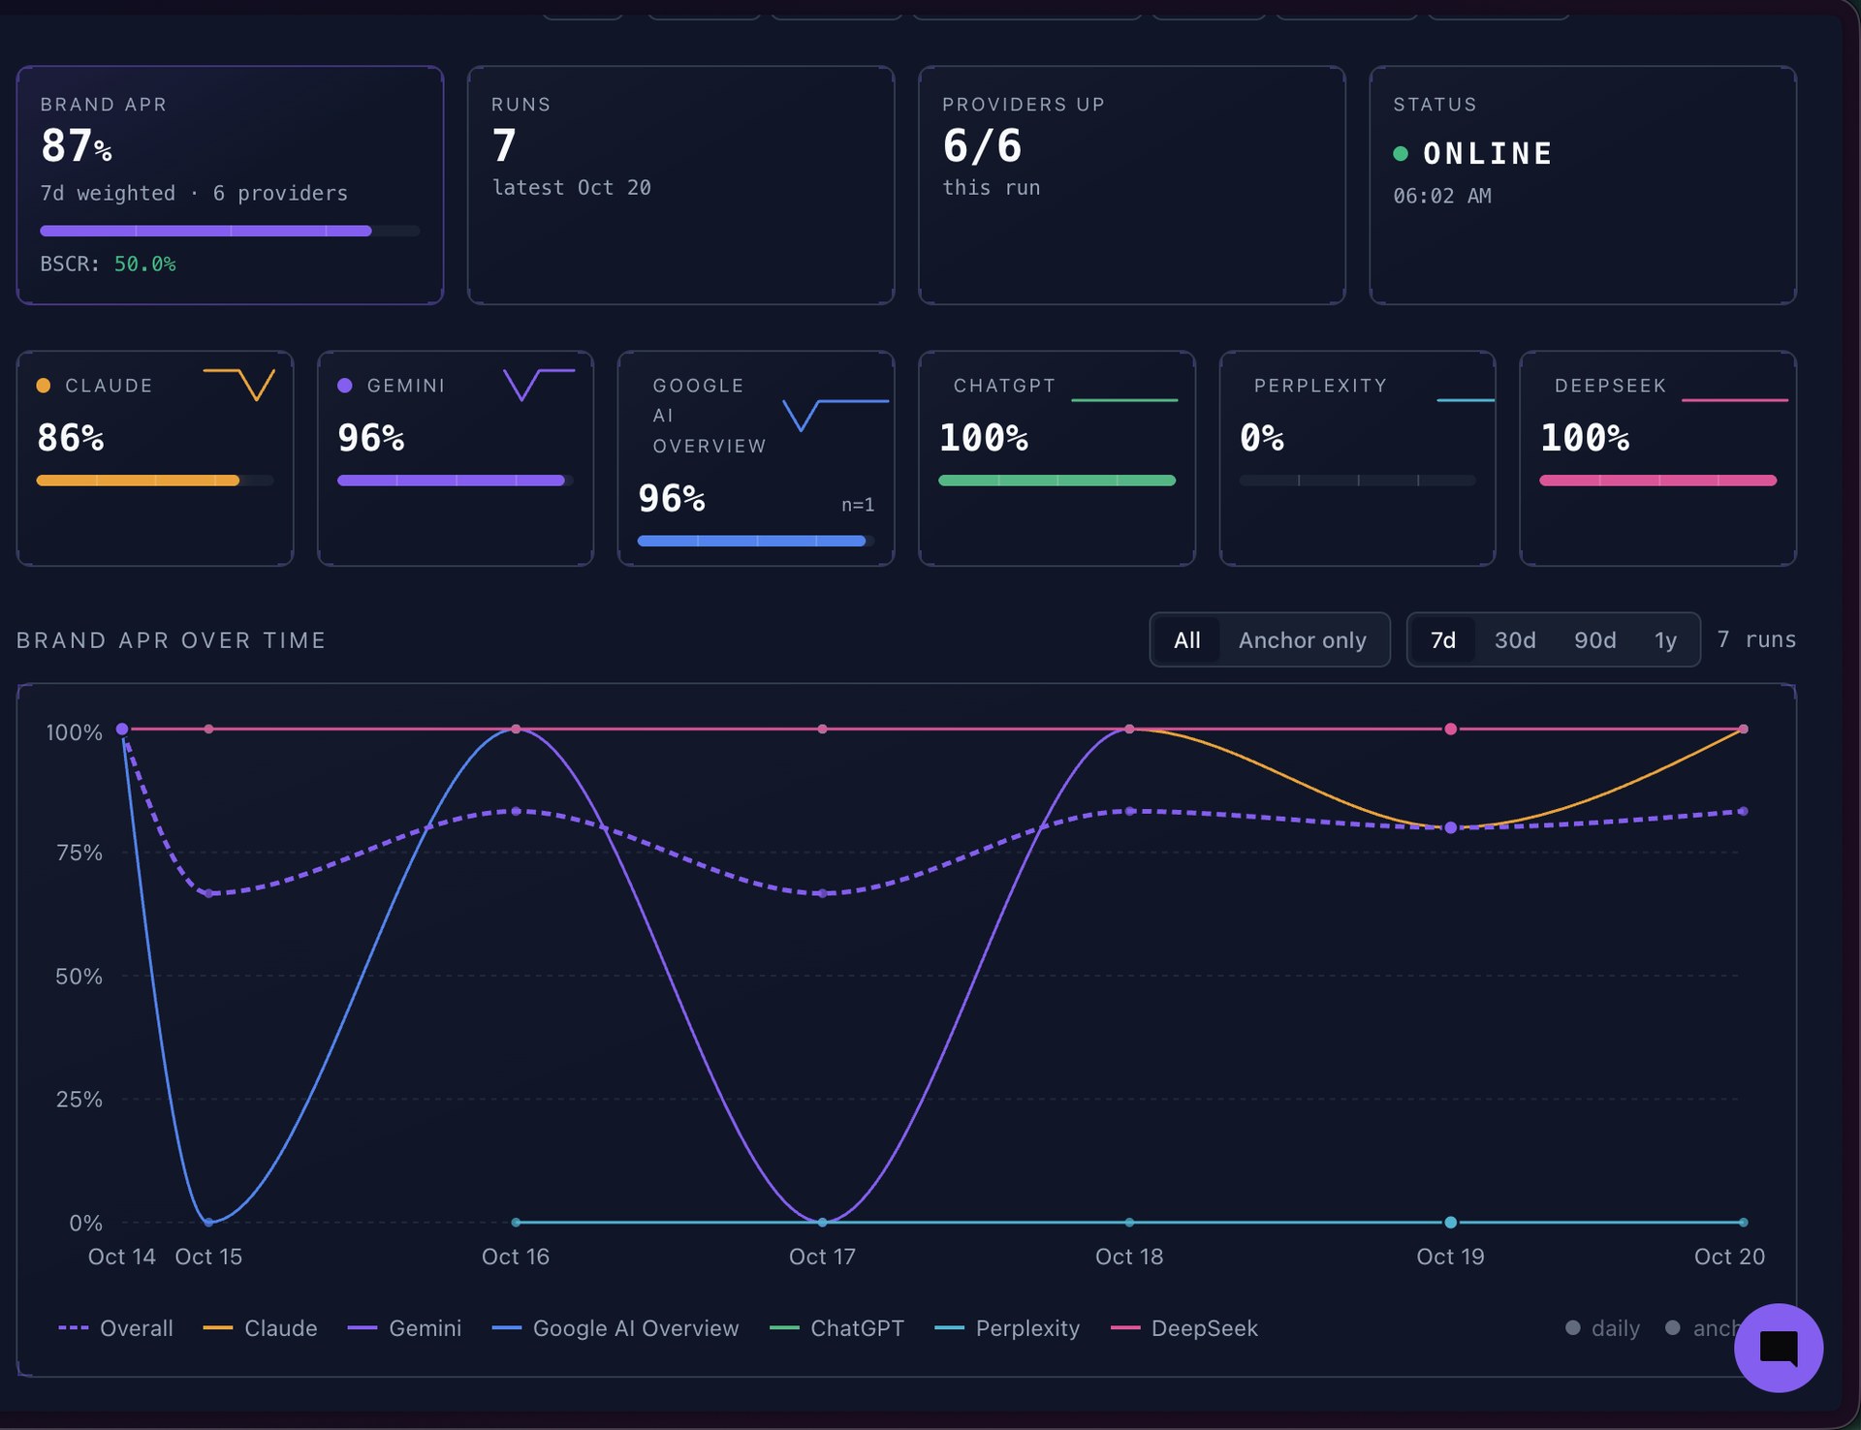The height and width of the screenshot is (1430, 1861).
Task: Select the Gemini 96% provider card
Action: [456, 458]
